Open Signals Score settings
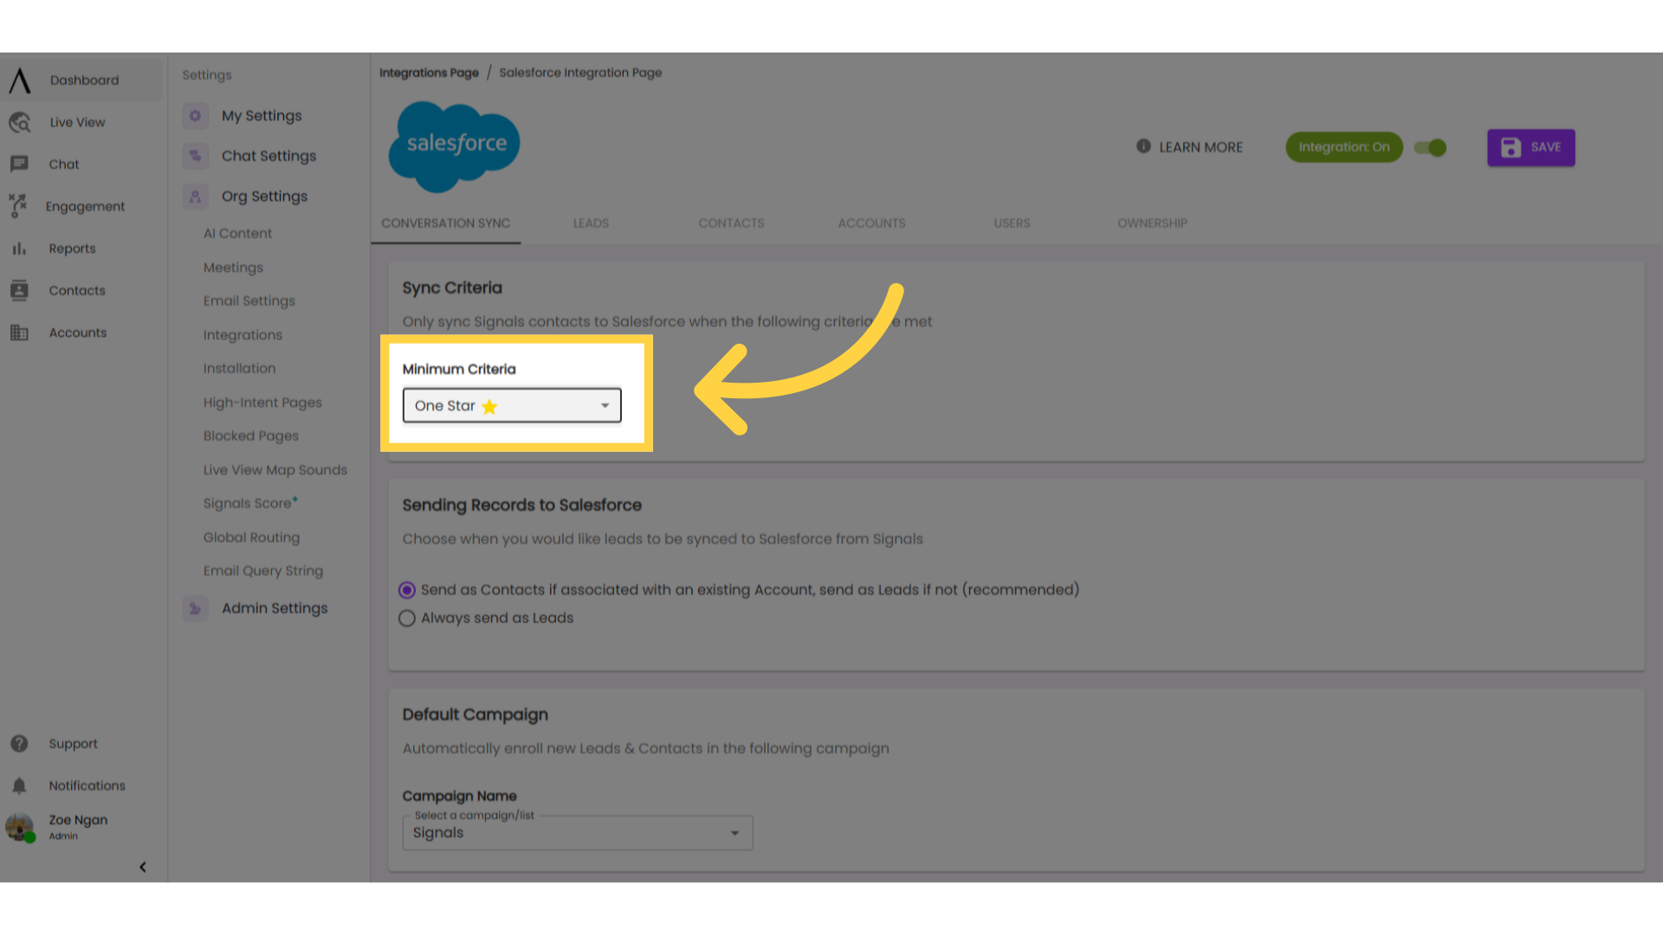This screenshot has width=1663, height=935. 250,503
